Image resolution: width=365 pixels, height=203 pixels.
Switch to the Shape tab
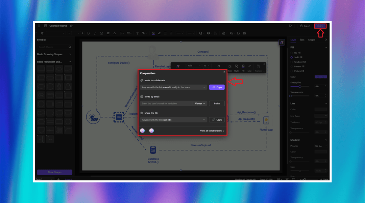tap(312, 40)
